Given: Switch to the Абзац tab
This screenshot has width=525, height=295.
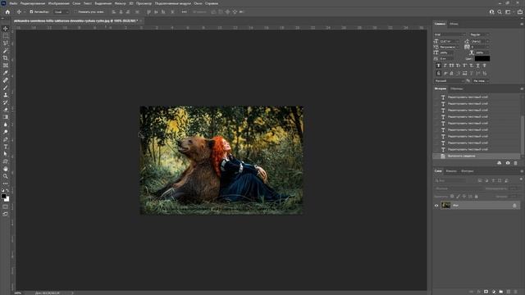Looking at the screenshot, I should click(454, 24).
